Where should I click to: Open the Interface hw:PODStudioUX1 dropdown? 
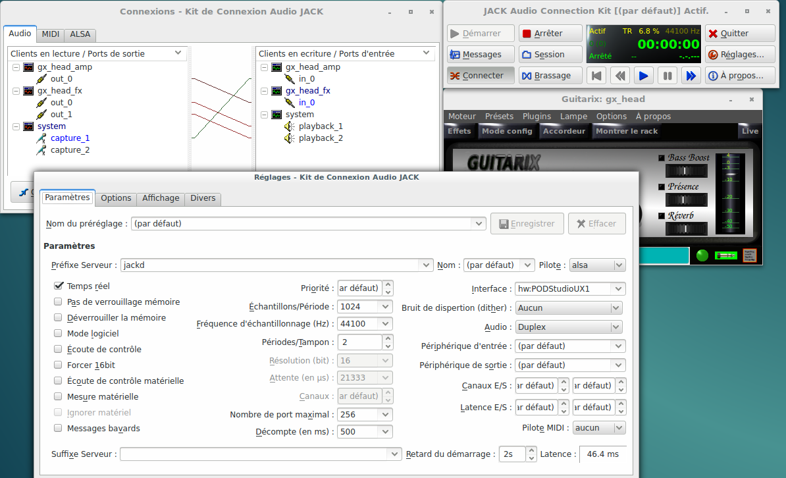point(617,288)
